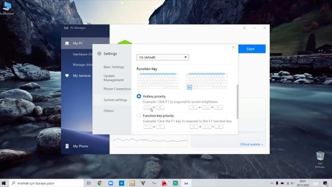The width and height of the screenshot is (332, 187).
Task: Open Others settings section
Action: point(108,111)
